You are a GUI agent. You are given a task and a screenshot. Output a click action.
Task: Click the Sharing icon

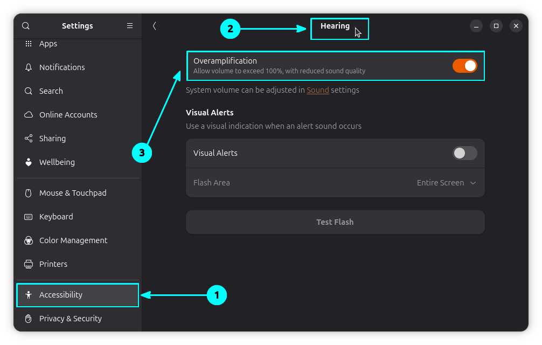(x=29, y=139)
